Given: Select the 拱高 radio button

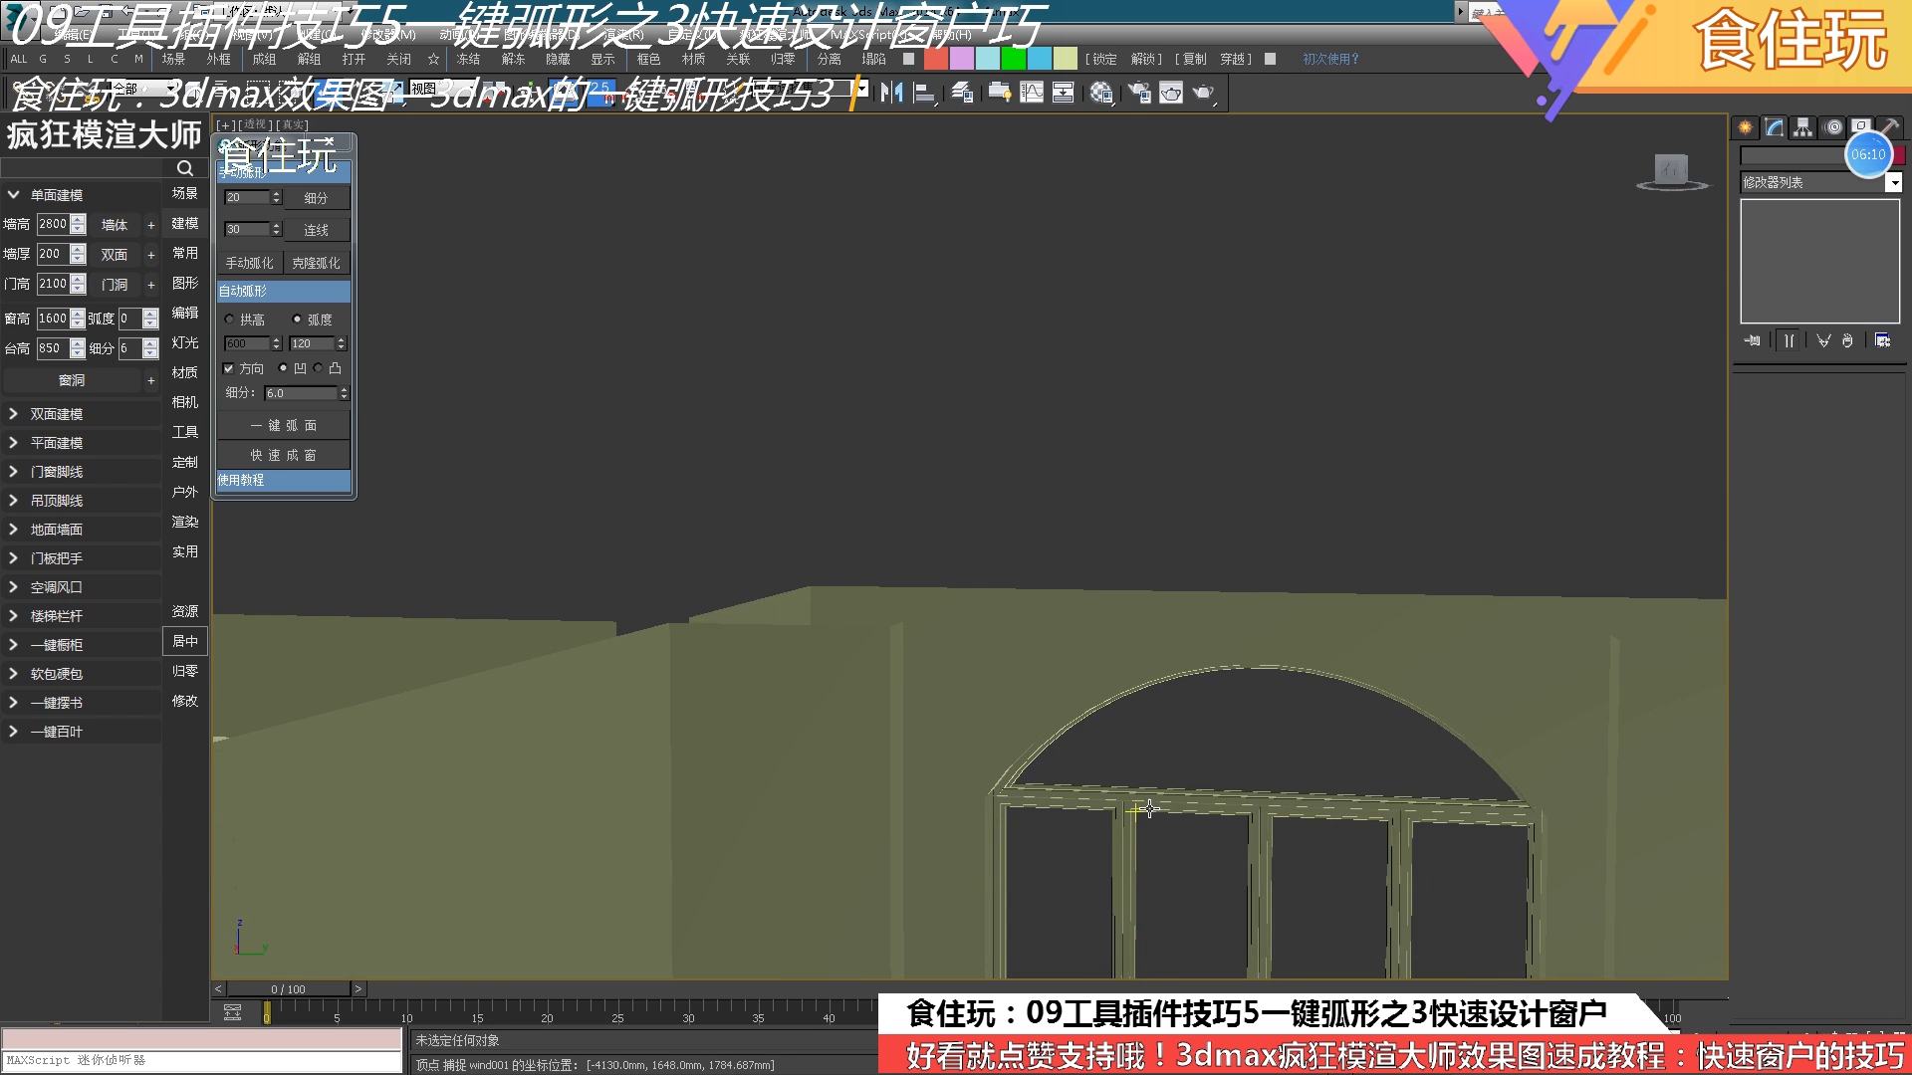Looking at the screenshot, I should (x=230, y=319).
